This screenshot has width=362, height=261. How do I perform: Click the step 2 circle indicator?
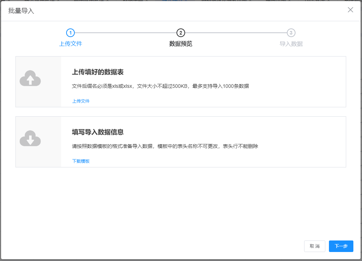click(181, 32)
